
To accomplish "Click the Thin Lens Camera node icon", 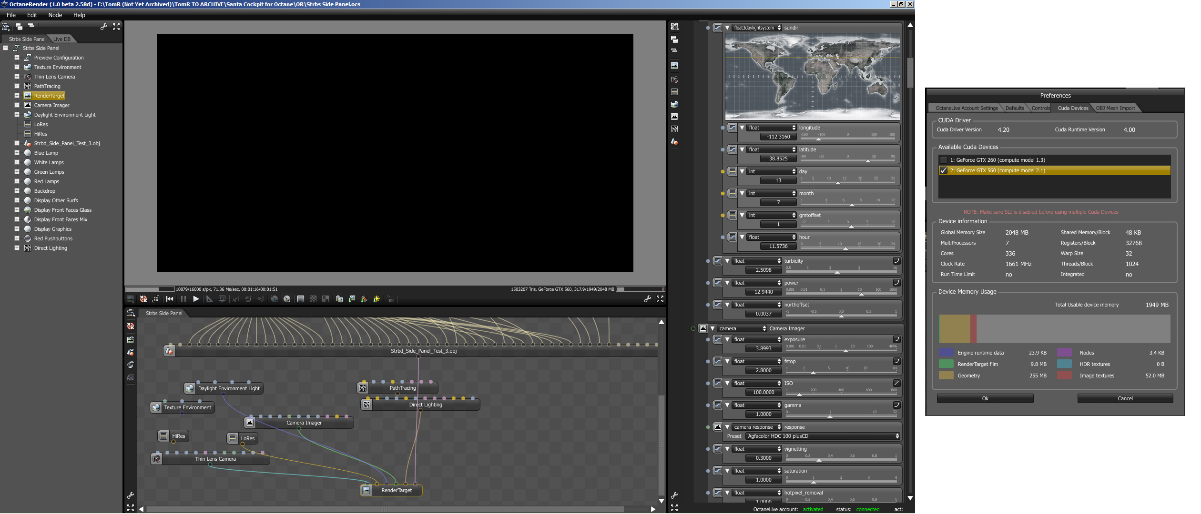I will (x=156, y=459).
